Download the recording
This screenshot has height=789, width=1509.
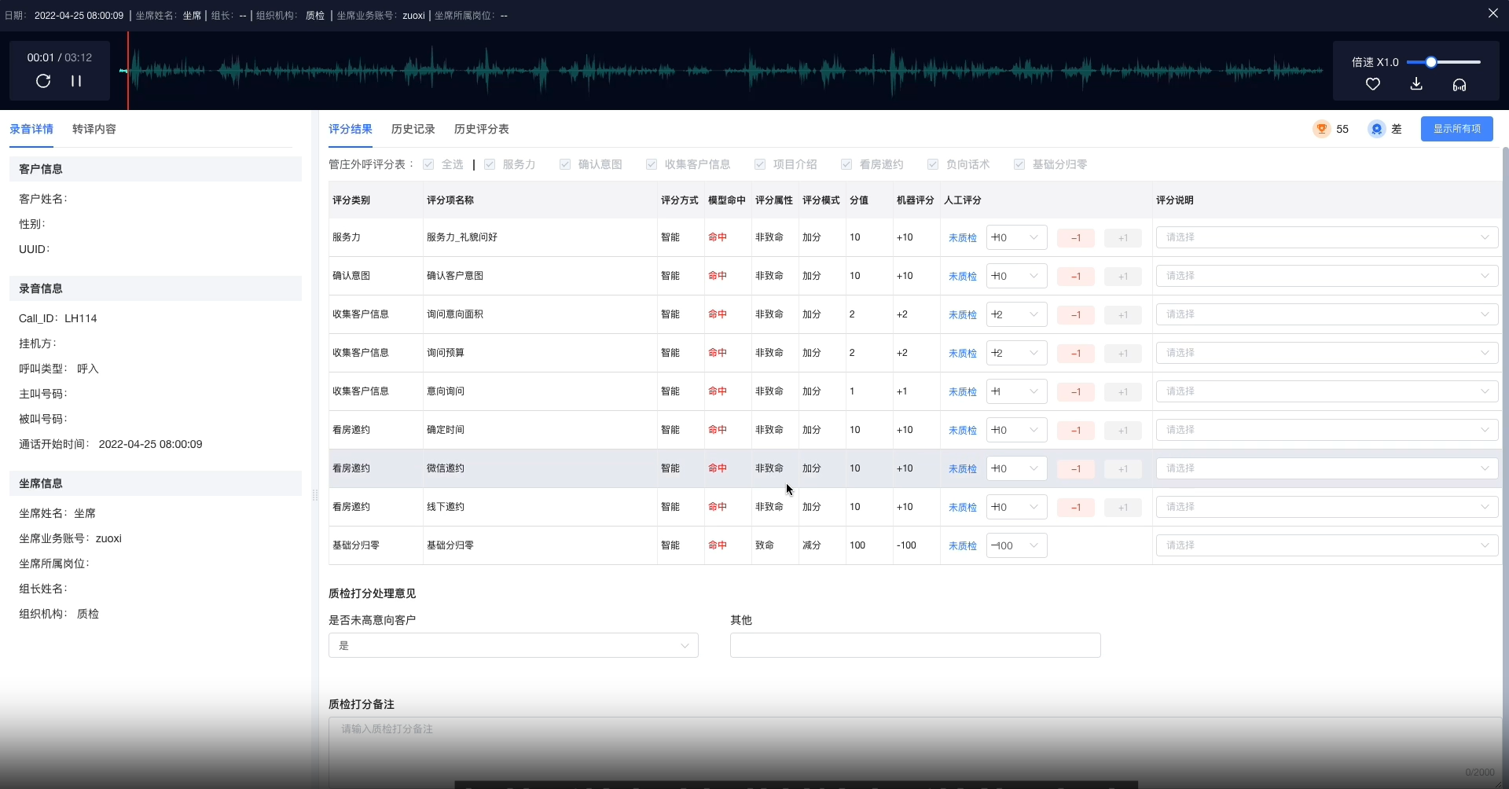pos(1416,84)
